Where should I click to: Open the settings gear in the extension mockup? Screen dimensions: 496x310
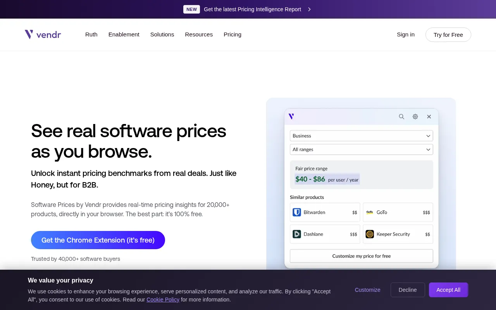pos(415,117)
